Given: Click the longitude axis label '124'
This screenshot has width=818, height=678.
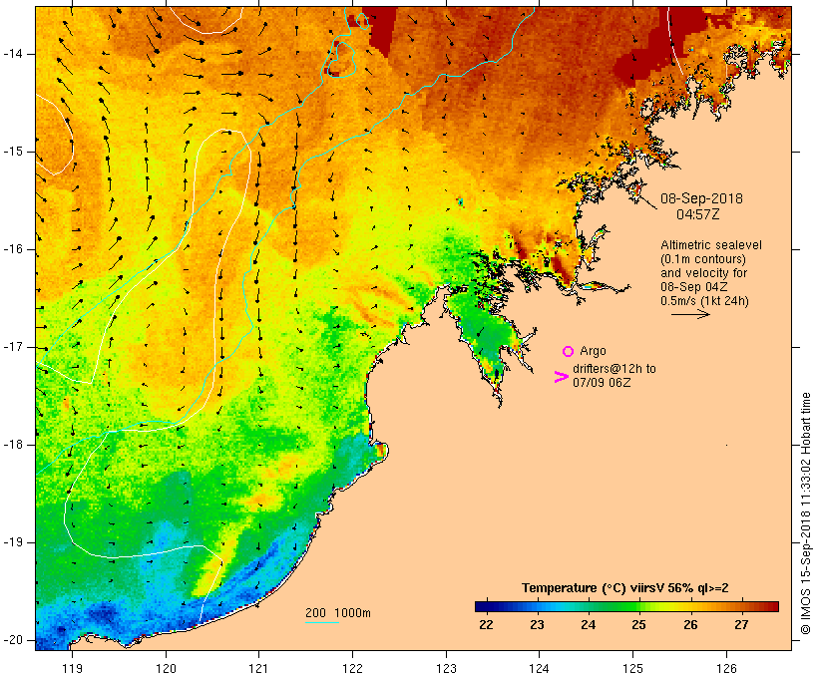Looking at the screenshot, I should click(x=539, y=668).
